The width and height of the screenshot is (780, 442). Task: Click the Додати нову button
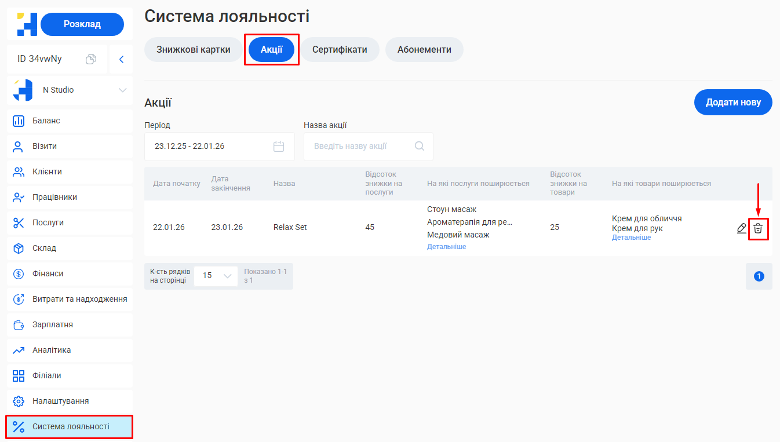tap(733, 102)
